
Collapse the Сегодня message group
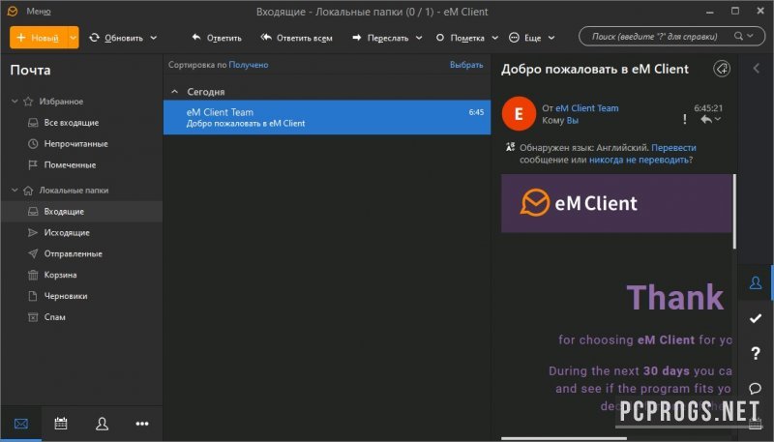point(175,92)
